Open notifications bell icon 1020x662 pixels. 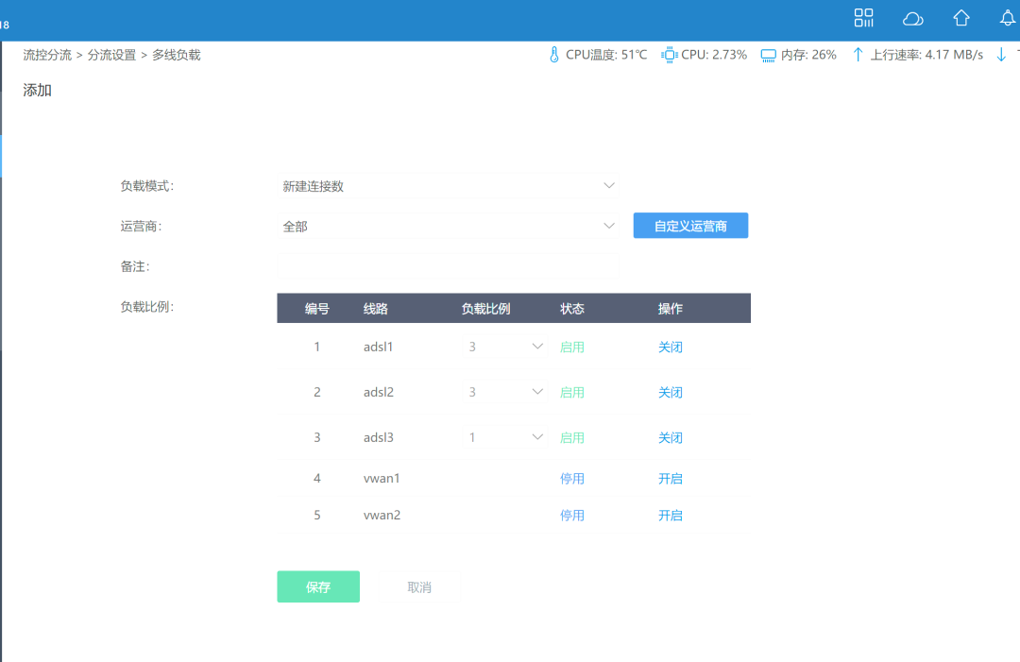[x=1007, y=18]
